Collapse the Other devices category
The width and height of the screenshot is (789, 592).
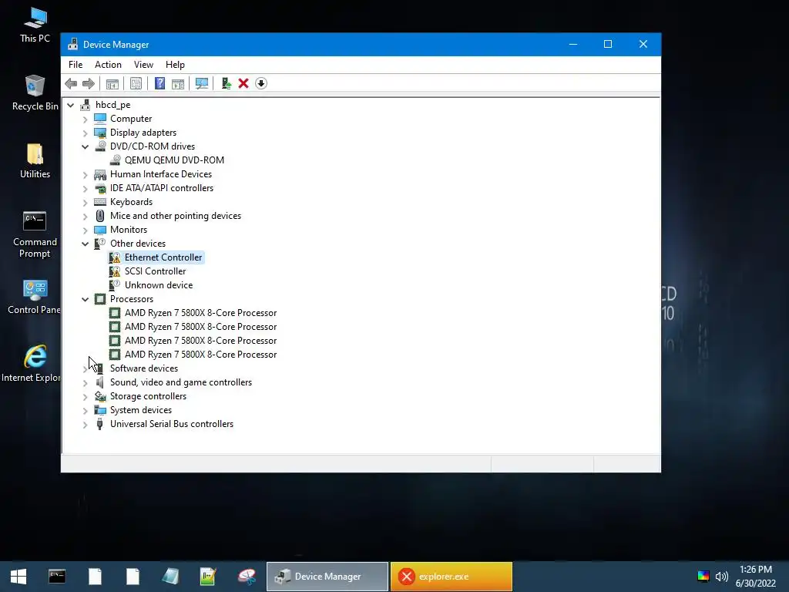pyautogui.click(x=85, y=244)
